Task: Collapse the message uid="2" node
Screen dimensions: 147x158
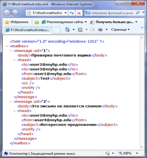Action: click(x=11, y=102)
